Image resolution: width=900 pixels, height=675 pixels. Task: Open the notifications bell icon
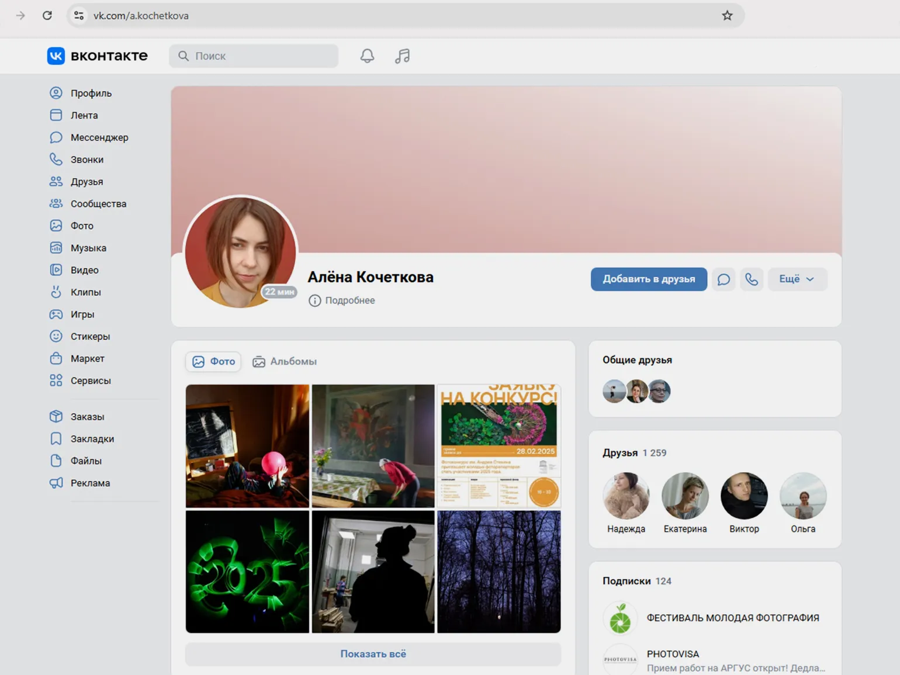point(367,56)
